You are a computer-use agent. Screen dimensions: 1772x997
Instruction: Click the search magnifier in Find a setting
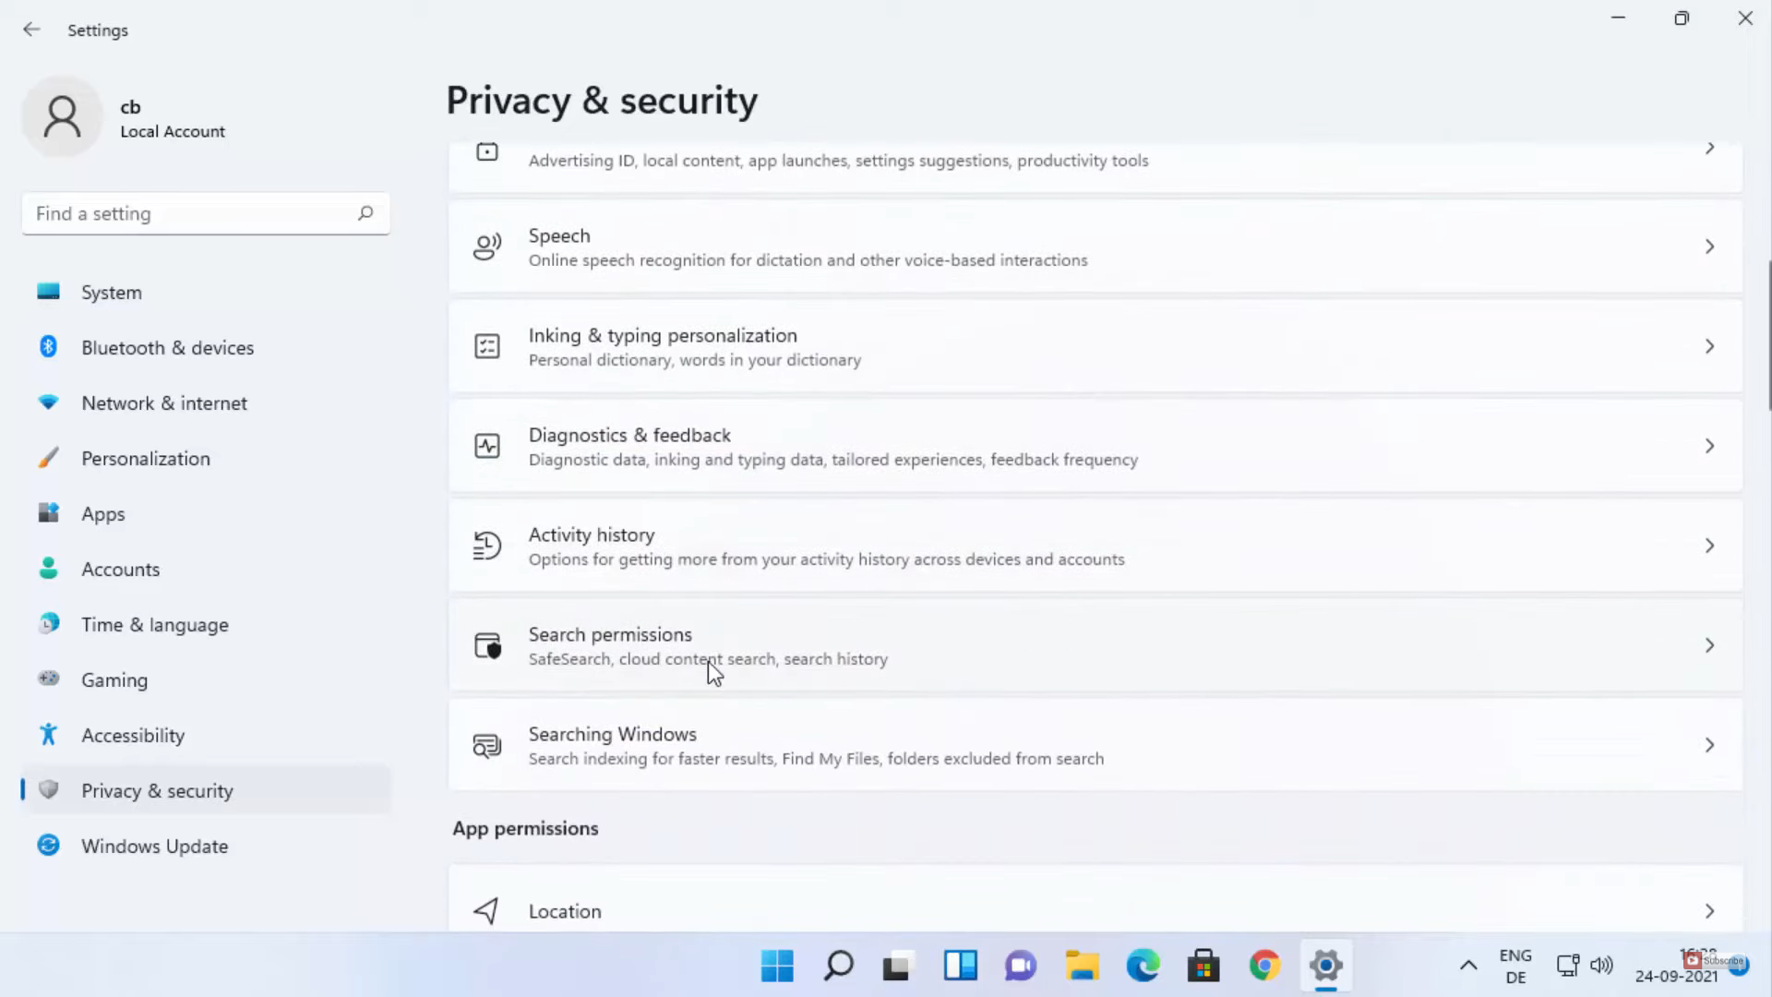click(365, 213)
